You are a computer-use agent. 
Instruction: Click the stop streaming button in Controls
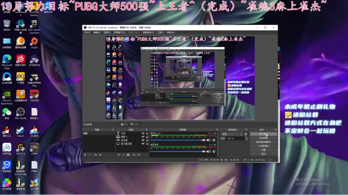[263, 134]
